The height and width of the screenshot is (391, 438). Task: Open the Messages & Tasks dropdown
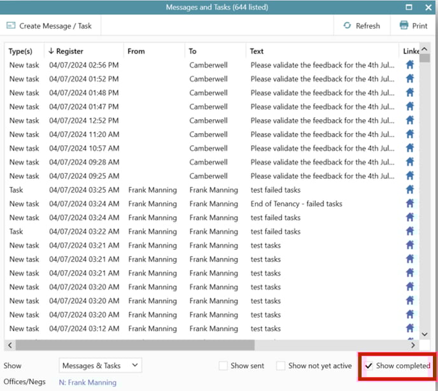(x=101, y=366)
